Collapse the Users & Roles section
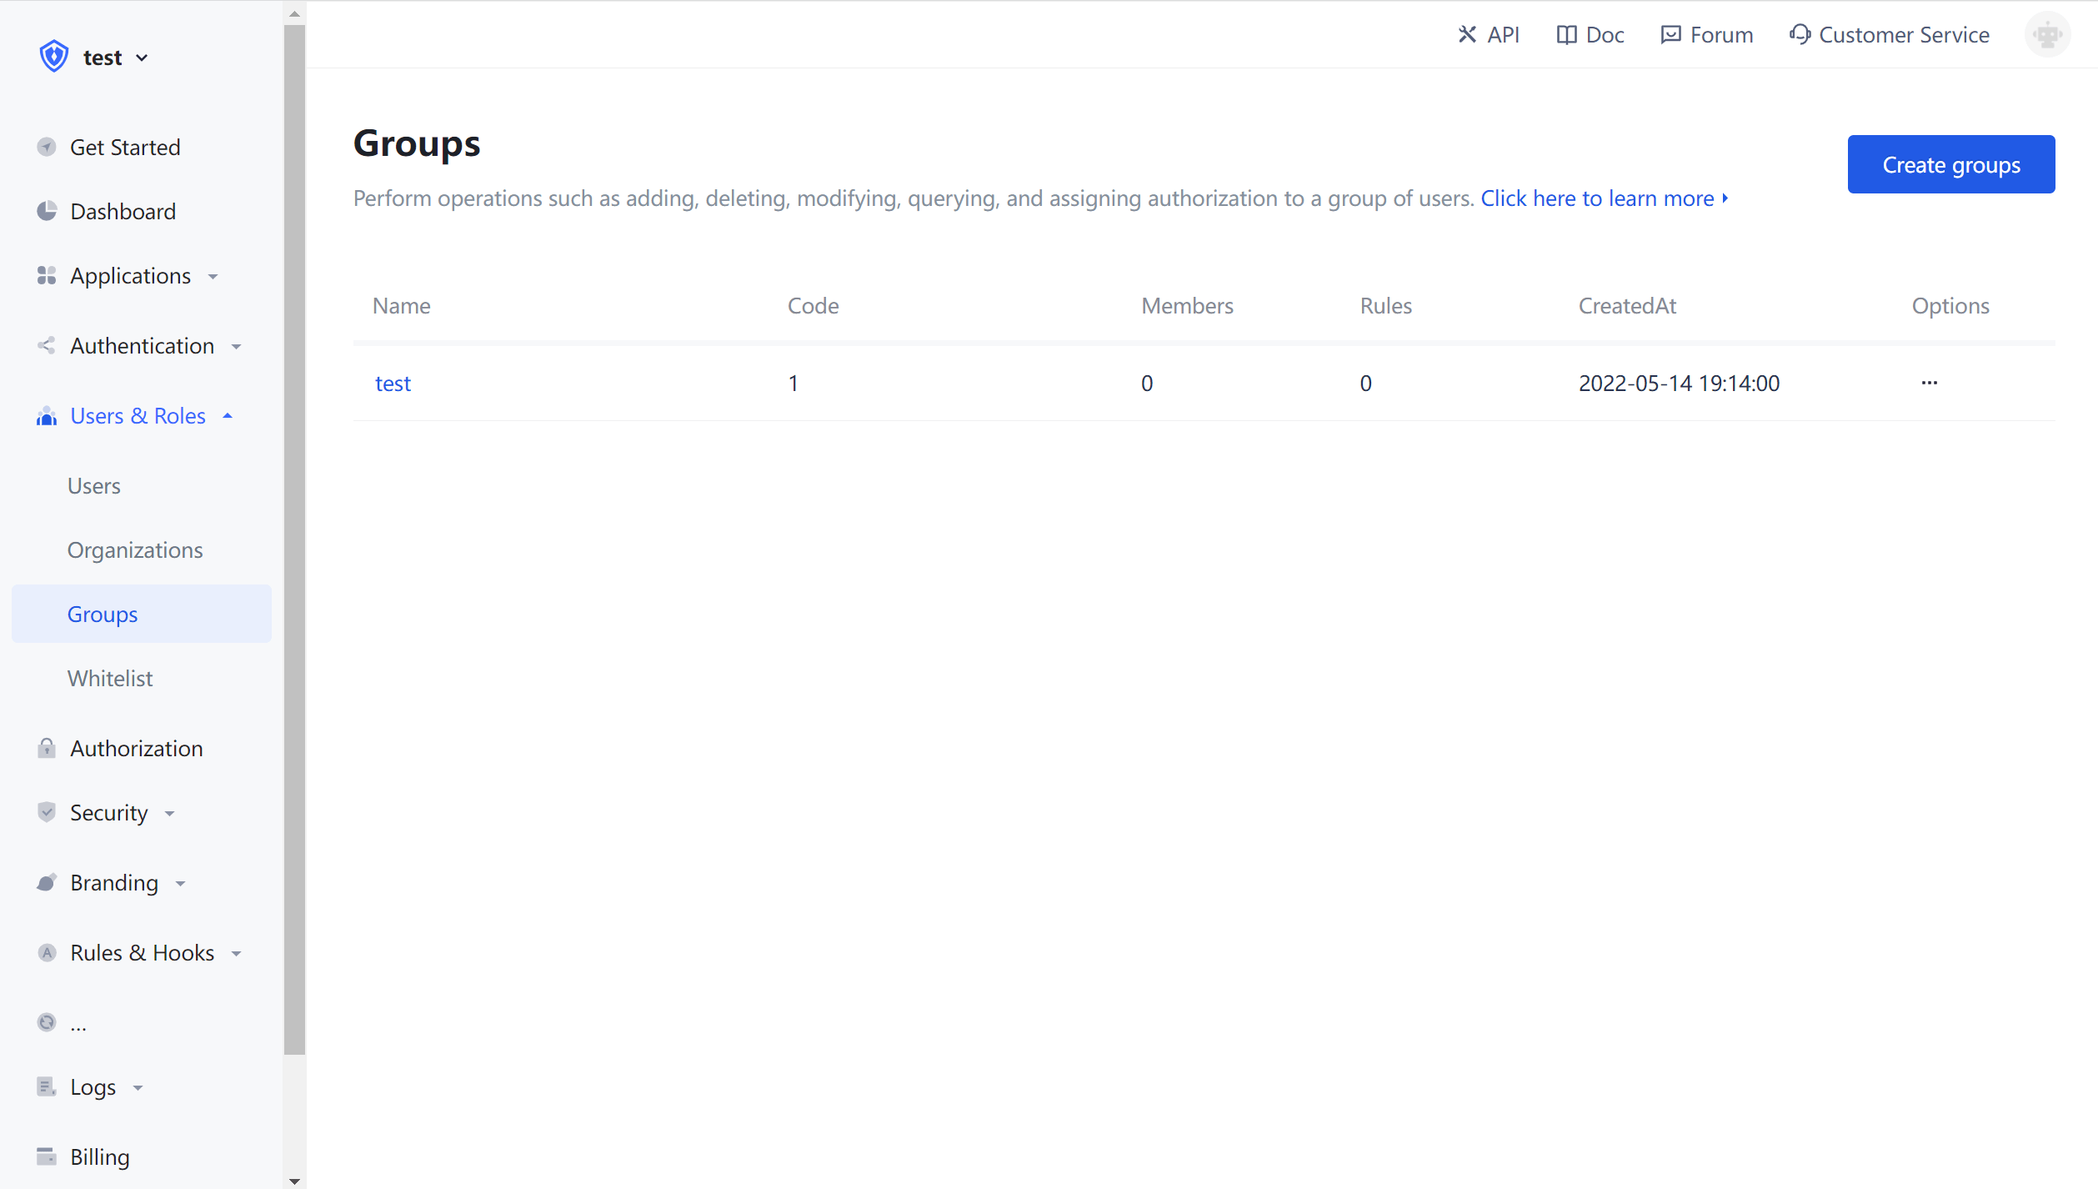2098x1189 pixels. 228,415
